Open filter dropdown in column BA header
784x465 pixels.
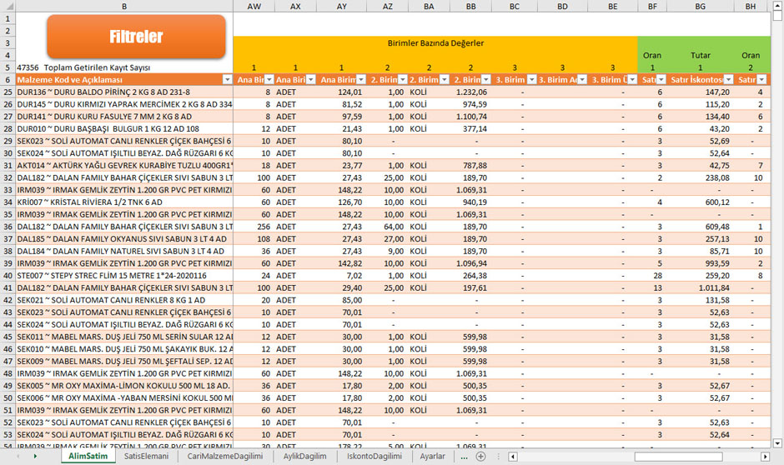[444, 80]
